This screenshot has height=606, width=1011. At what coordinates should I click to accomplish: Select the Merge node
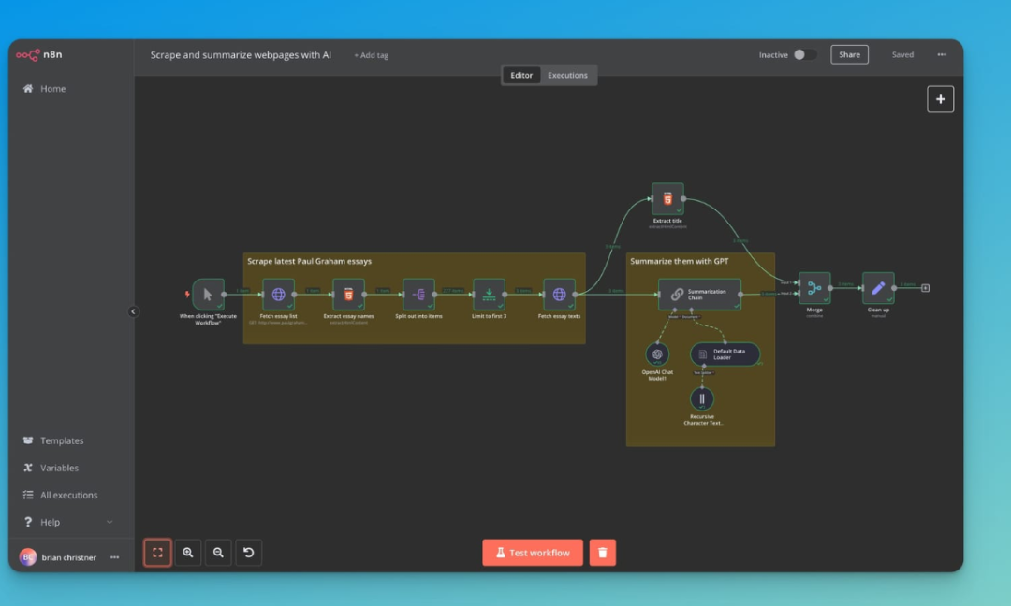pyautogui.click(x=814, y=288)
